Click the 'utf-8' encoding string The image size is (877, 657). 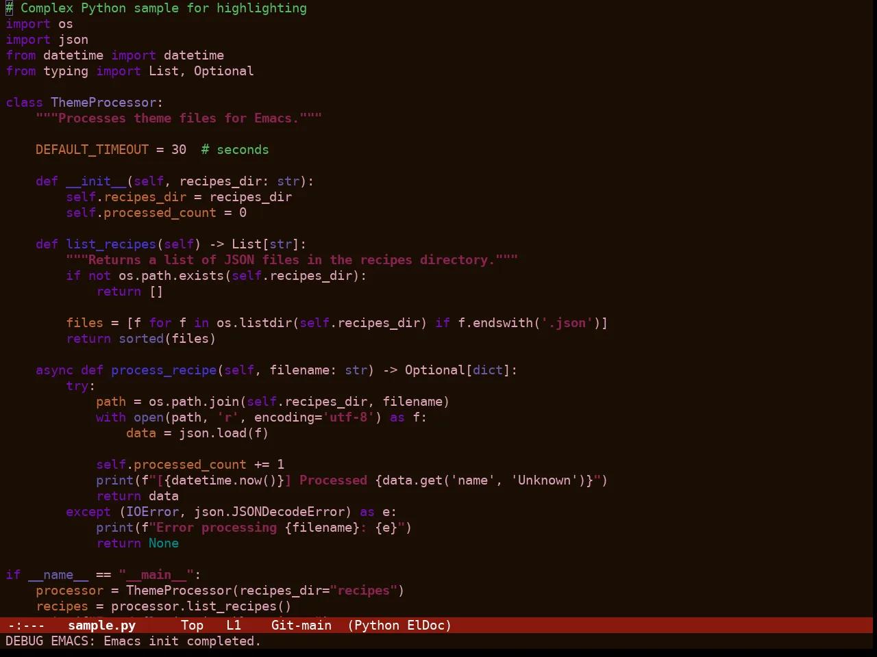click(349, 417)
